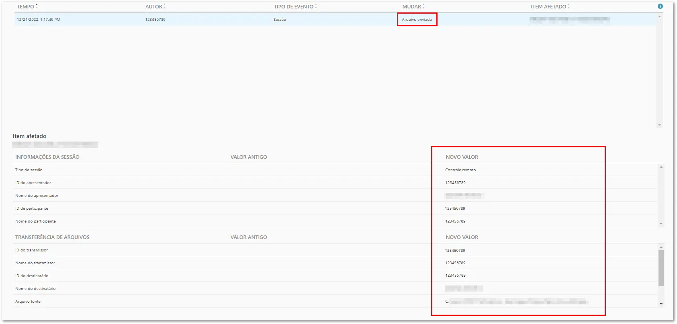Screen dimensions: 677x324
Task: Select the Nome do participante row
Action: (x=335, y=221)
